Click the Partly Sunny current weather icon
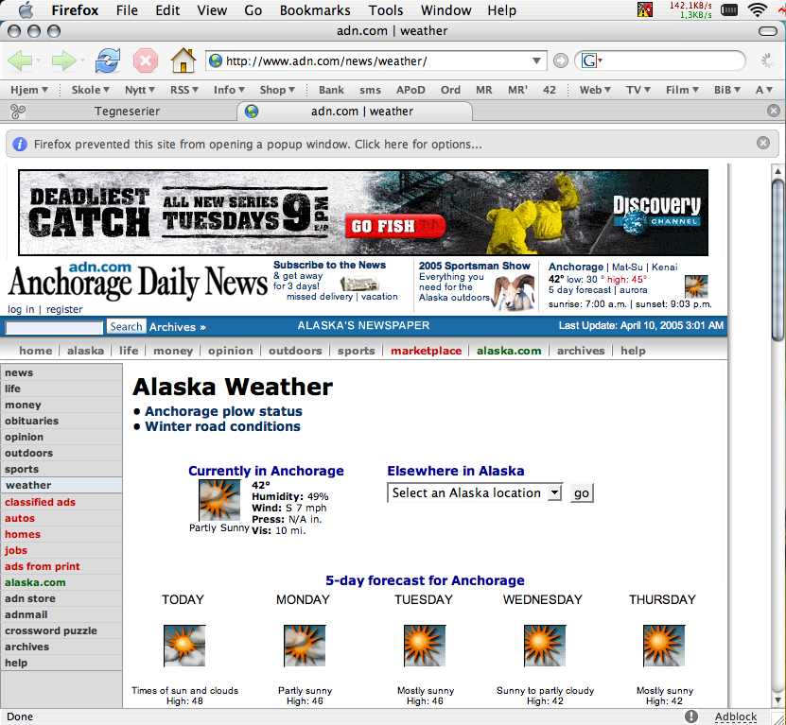Image resolution: width=786 pixels, height=725 pixels. pyautogui.click(x=219, y=500)
